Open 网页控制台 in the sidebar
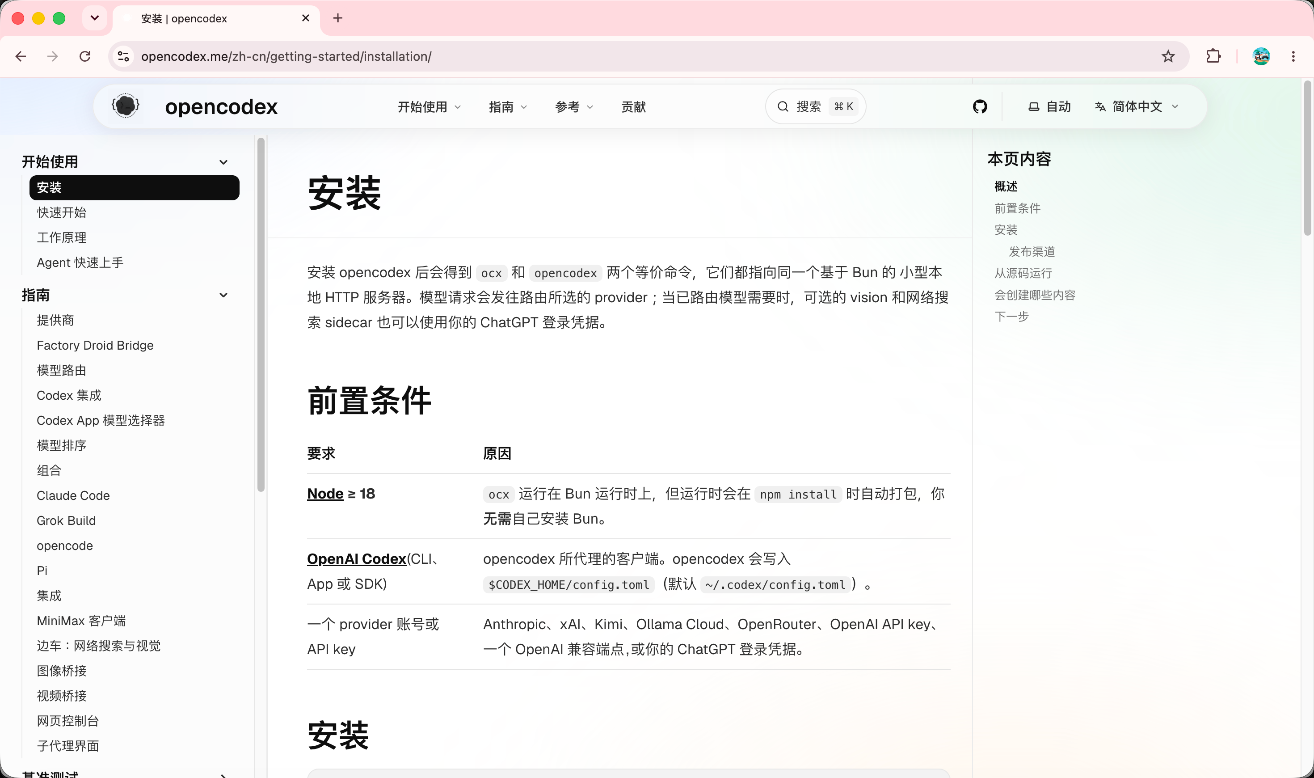Screen dimensions: 1314x778 [x=67, y=721]
